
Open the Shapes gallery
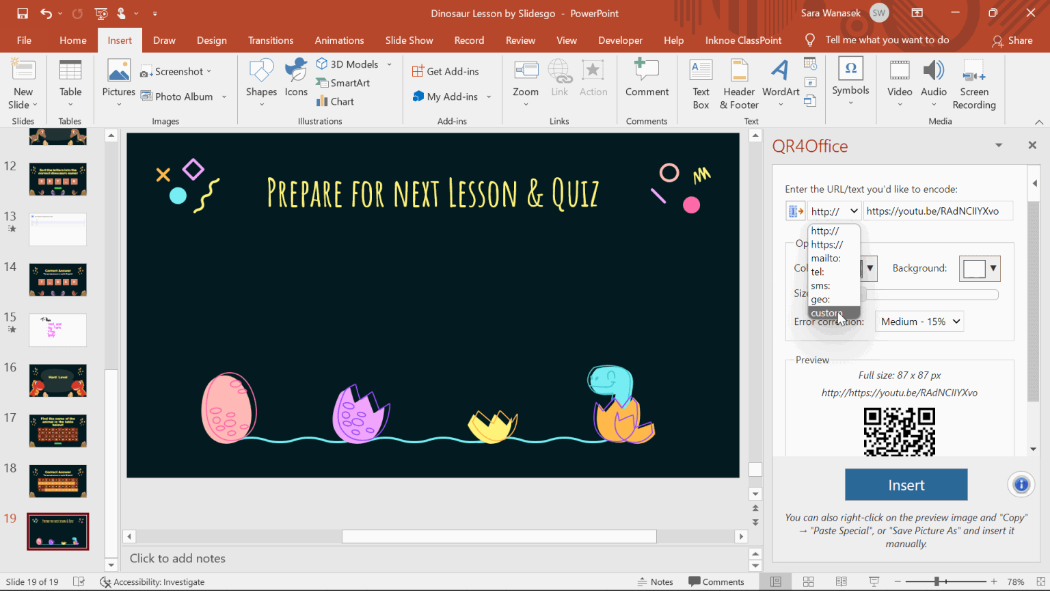[x=261, y=82]
